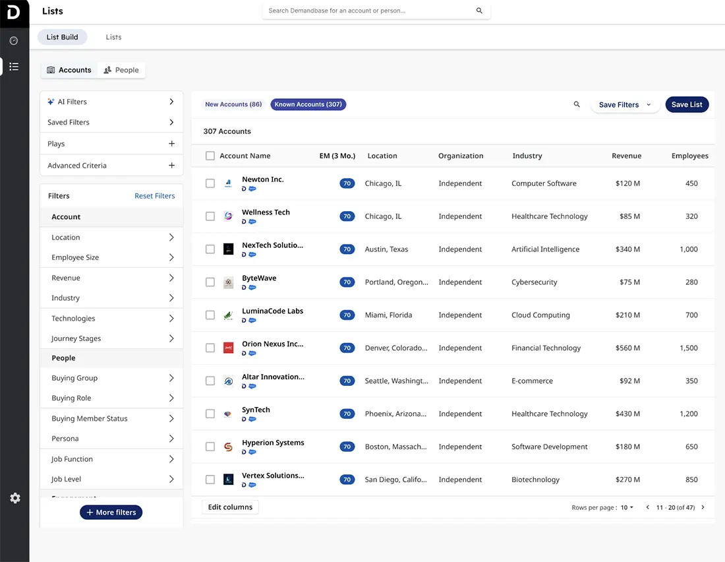Viewport: 725px width, 562px height.
Task: Click EM score 70 badge for Wellness Tech
Action: pyautogui.click(x=347, y=216)
